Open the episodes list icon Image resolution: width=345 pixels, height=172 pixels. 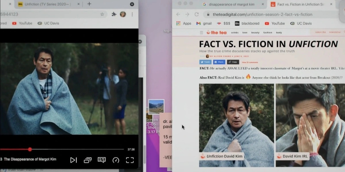click(x=88, y=160)
